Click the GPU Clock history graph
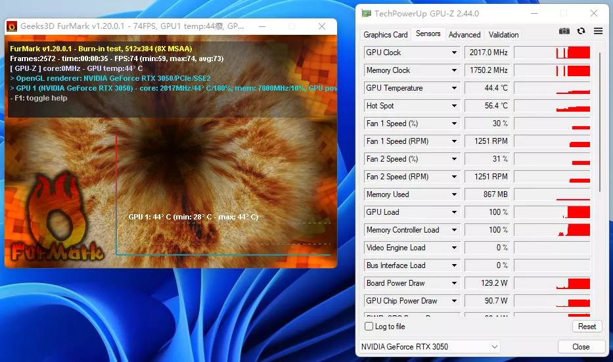This screenshot has width=613, height=362. pyautogui.click(x=552, y=53)
